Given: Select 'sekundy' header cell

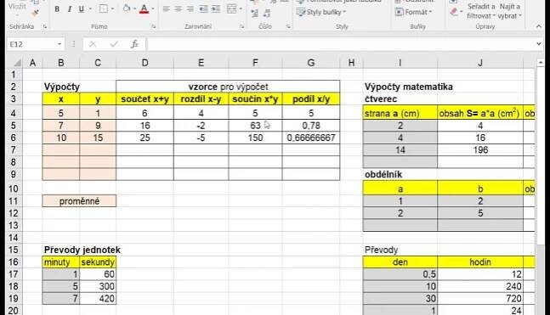Looking at the screenshot, I should point(98,262).
